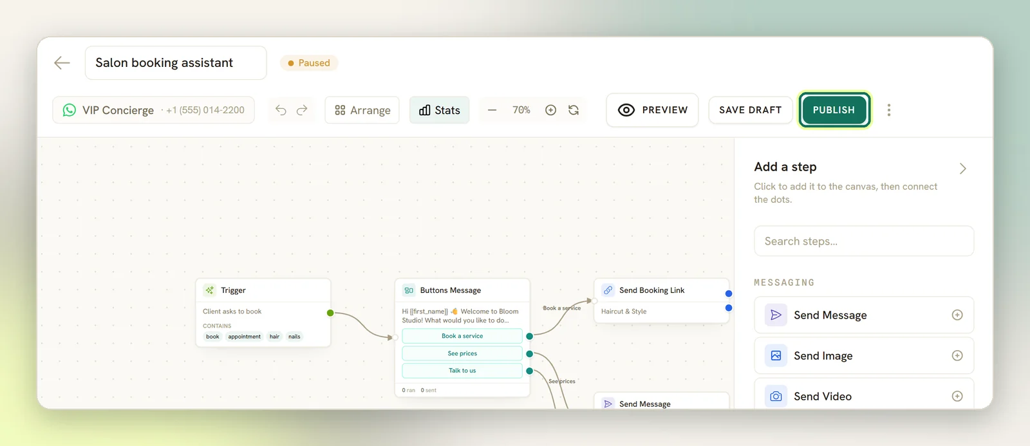Toggle the Stats view
The width and height of the screenshot is (1030, 446).
tap(440, 110)
